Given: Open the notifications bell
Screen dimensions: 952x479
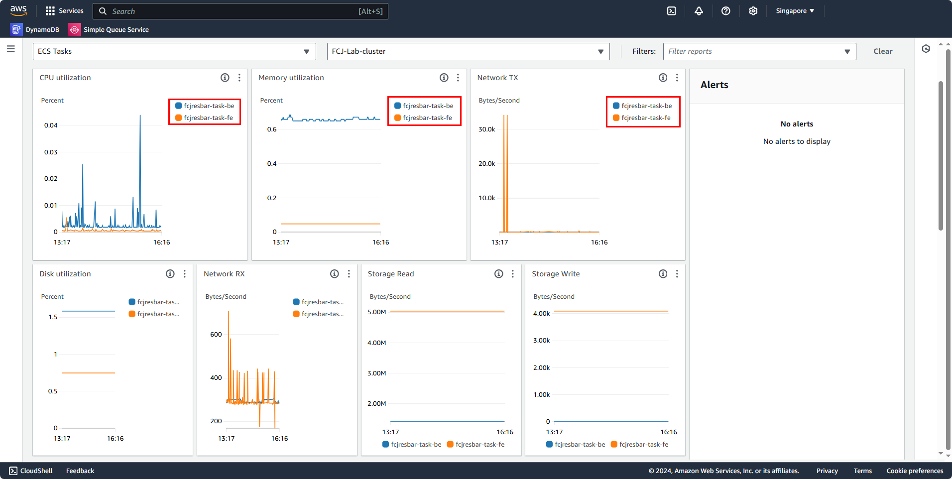Looking at the screenshot, I should pos(699,11).
